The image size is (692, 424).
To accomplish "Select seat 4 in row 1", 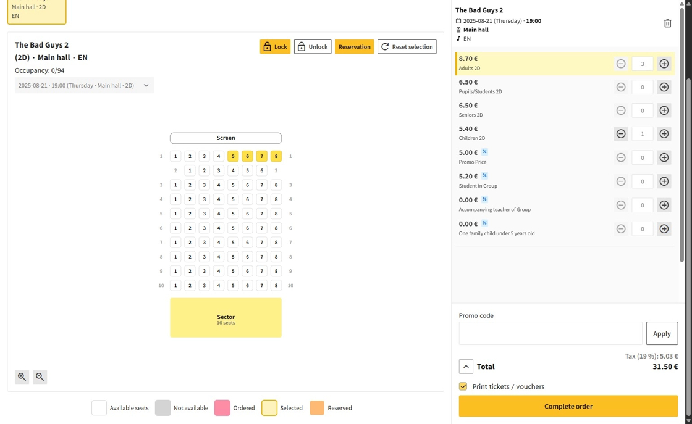I will pos(219,156).
